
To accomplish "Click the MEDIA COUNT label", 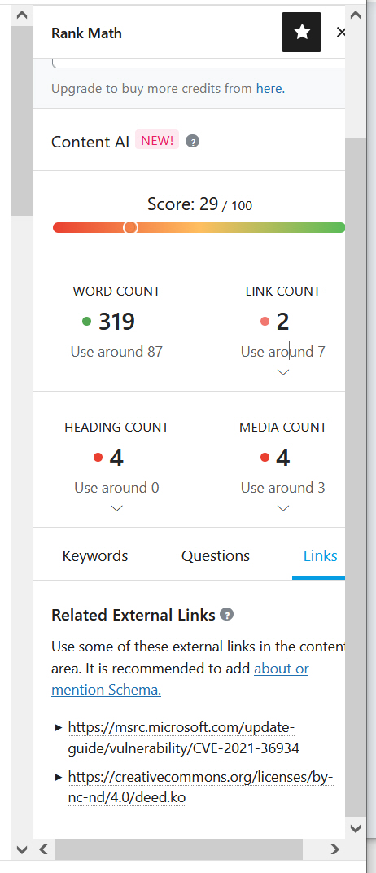I will (x=283, y=427).
